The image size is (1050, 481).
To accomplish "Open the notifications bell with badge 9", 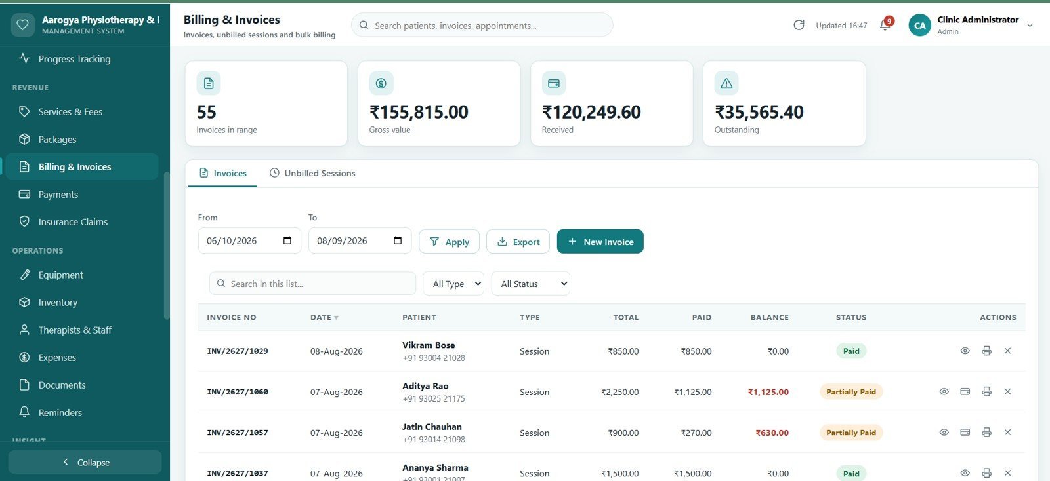I will [x=885, y=25].
